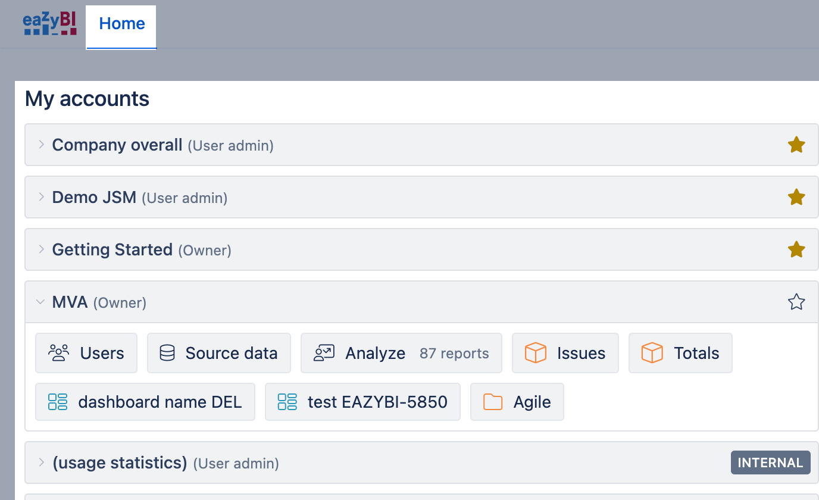Open the Totals cube icon
819x500 pixels.
[652, 353]
